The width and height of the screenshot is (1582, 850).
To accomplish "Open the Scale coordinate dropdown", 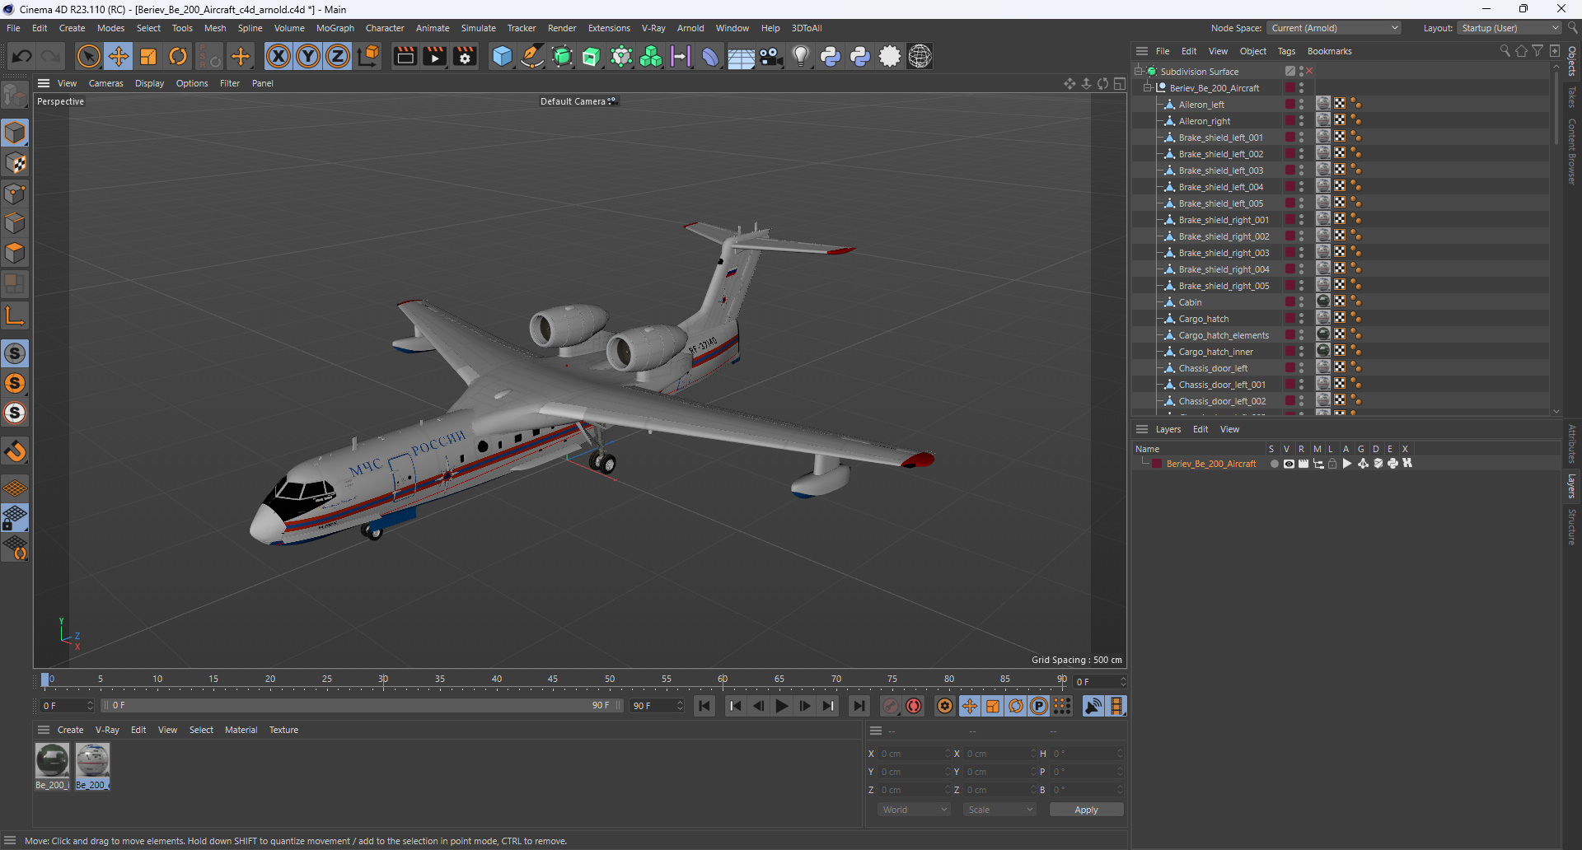I will 999,810.
